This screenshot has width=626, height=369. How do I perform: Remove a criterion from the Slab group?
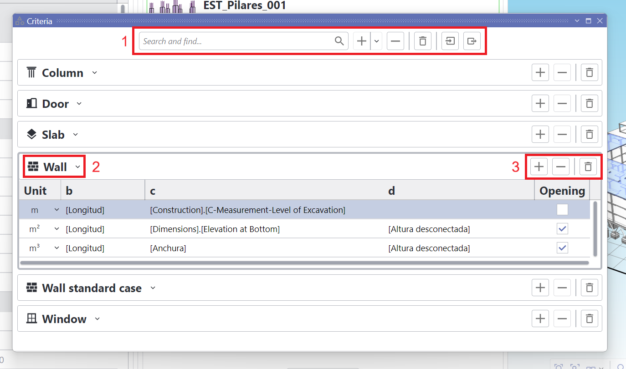click(562, 134)
